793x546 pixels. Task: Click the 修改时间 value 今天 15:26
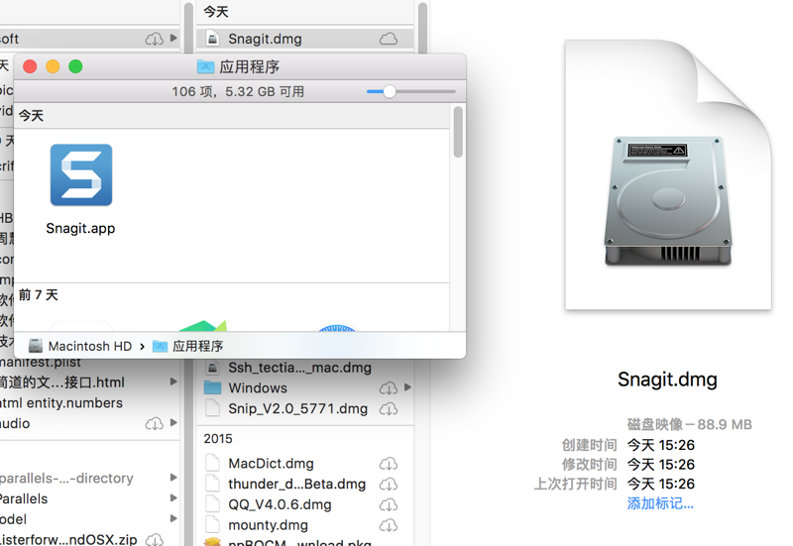661,464
